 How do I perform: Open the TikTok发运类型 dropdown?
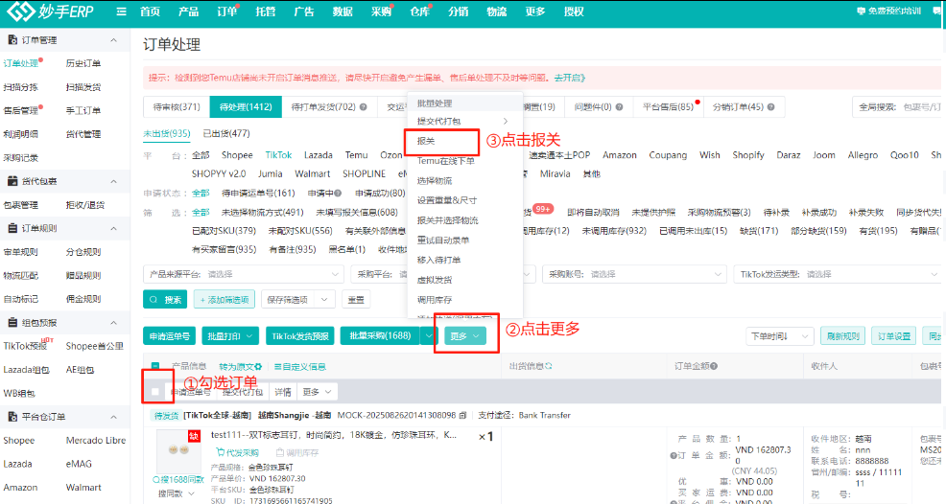point(838,274)
